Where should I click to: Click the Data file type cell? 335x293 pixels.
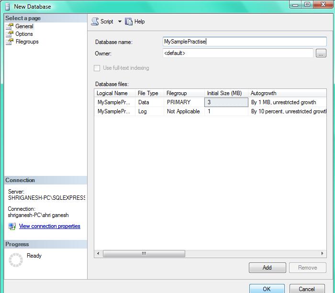[149, 102]
